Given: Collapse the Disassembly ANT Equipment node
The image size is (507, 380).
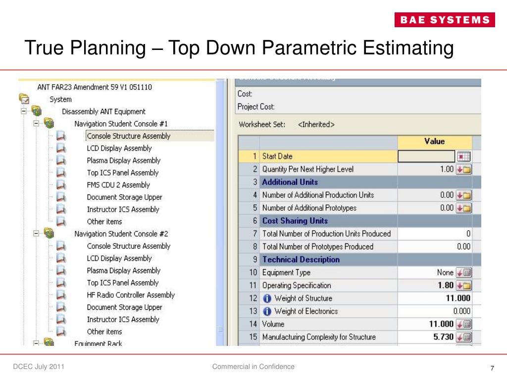Looking at the screenshot, I should click(24, 111).
